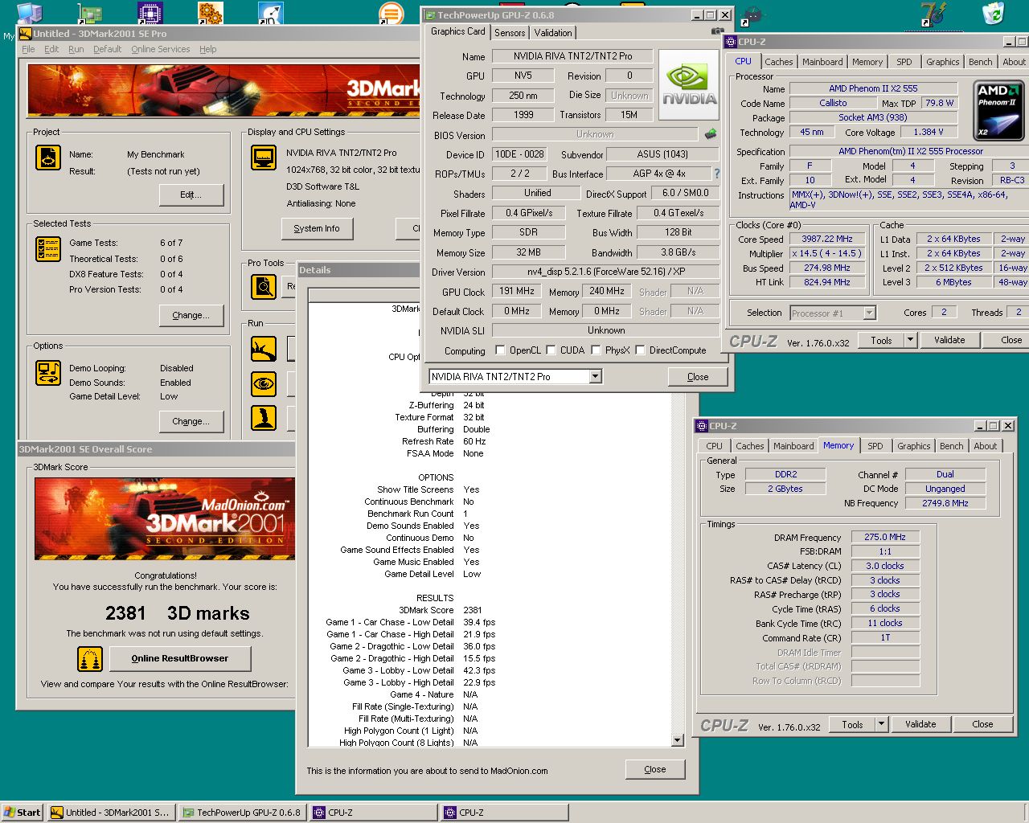
Task: Click the GPU-Z screenshot camera icon
Action: point(717,31)
